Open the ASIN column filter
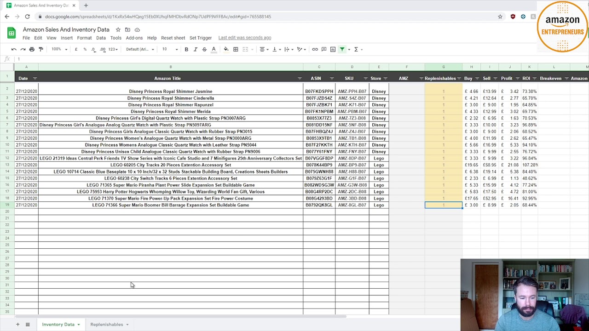Screen dimensions: 589x331 click(x=332, y=79)
